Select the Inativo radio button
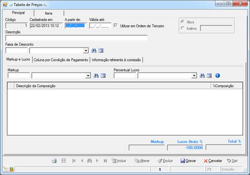 pyautogui.click(x=183, y=28)
